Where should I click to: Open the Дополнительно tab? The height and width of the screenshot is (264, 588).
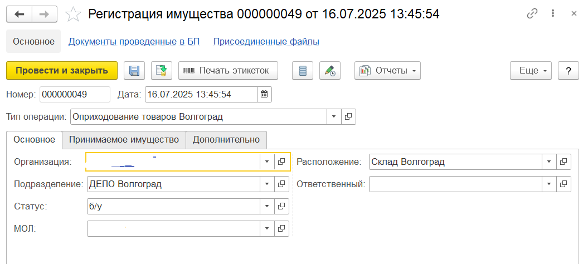coord(226,139)
